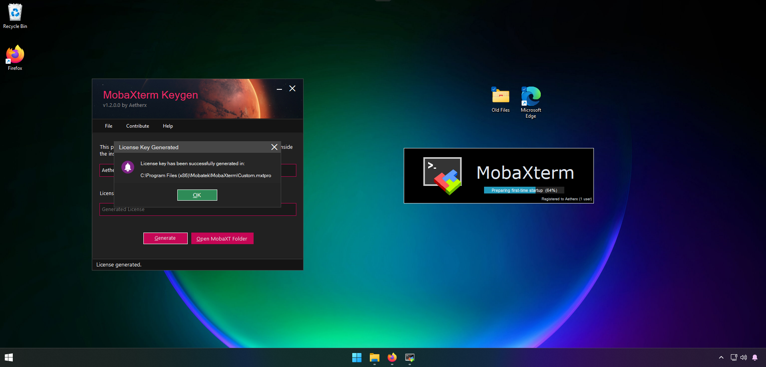Click the MobaXterm logo on splash screen
766x367 pixels.
click(x=443, y=176)
